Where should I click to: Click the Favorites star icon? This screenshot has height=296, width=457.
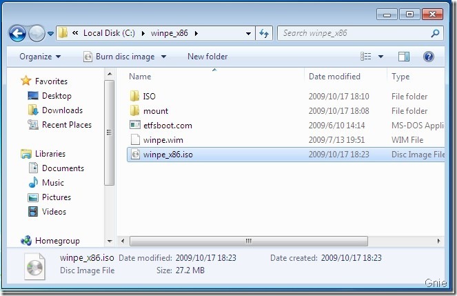pos(26,81)
